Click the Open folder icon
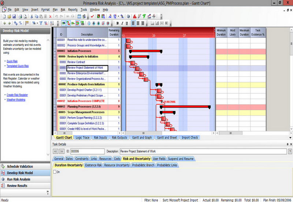 [9, 17]
